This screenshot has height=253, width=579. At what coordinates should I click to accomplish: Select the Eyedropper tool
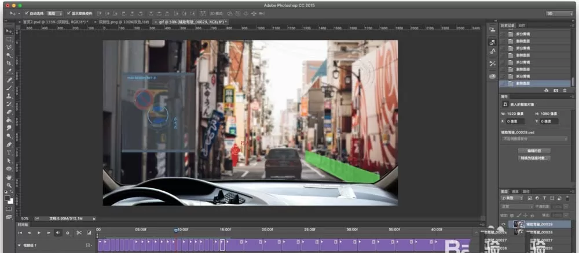pos(9,72)
